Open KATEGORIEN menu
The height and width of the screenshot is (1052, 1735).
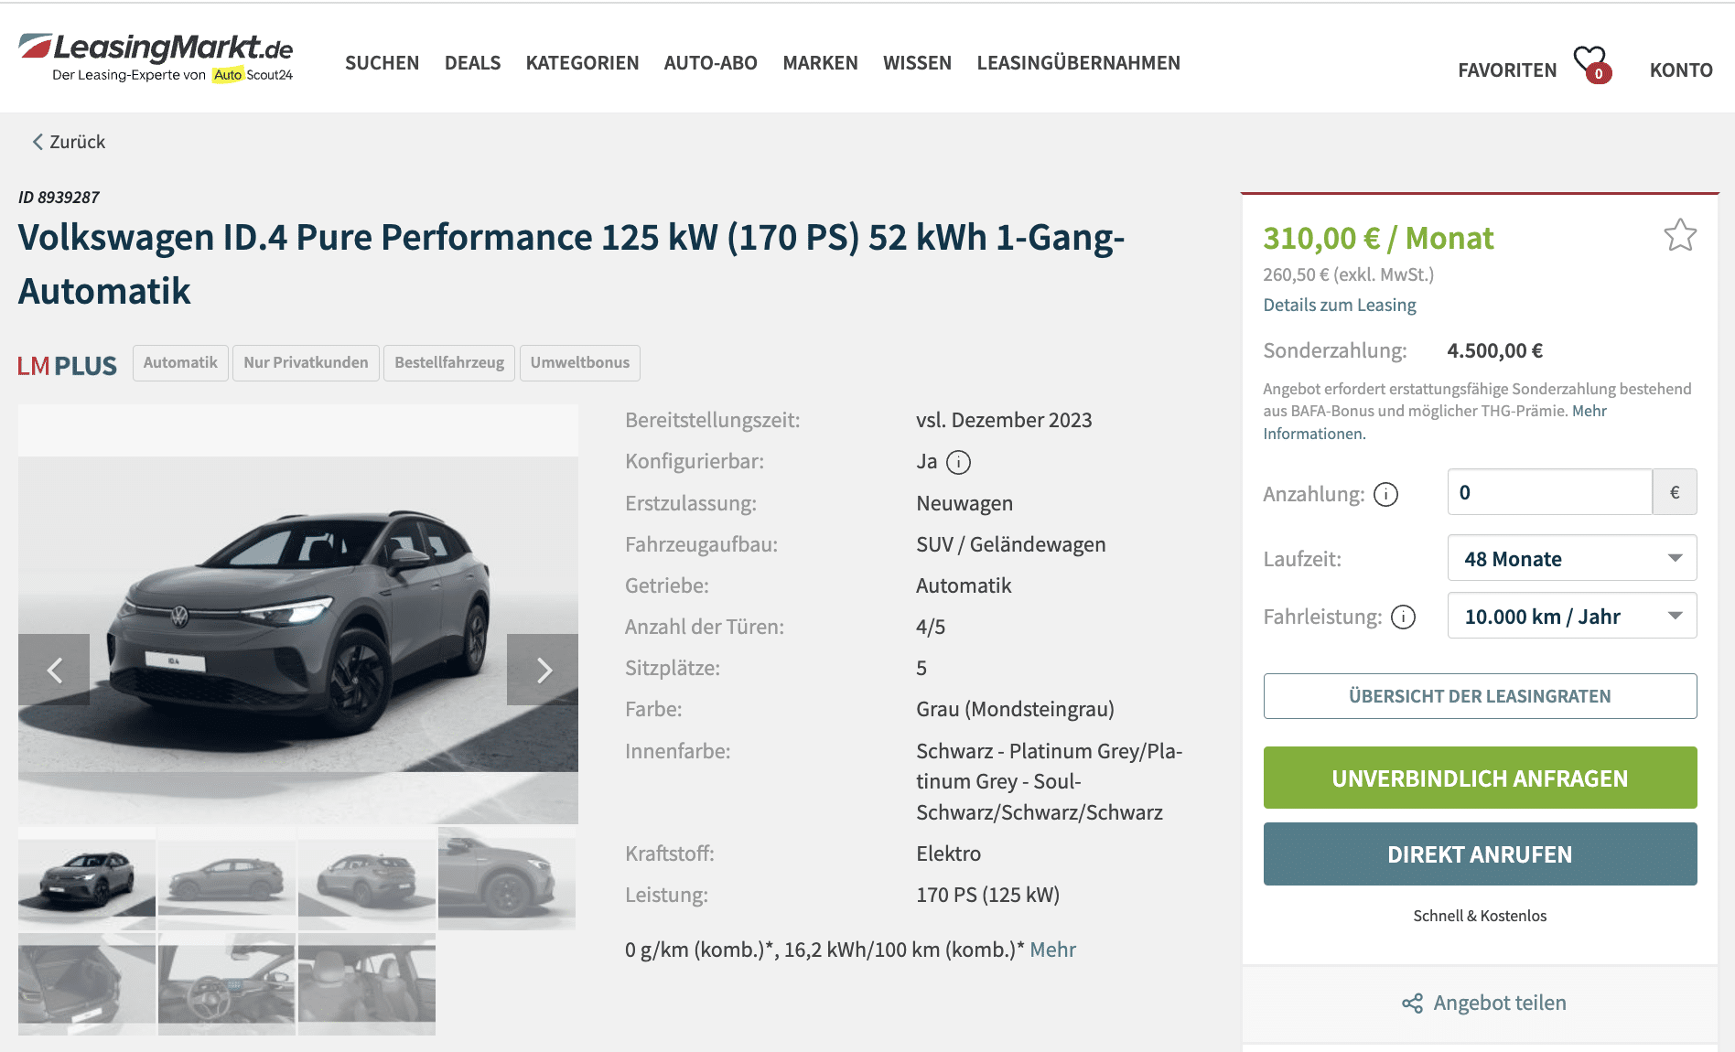click(582, 63)
